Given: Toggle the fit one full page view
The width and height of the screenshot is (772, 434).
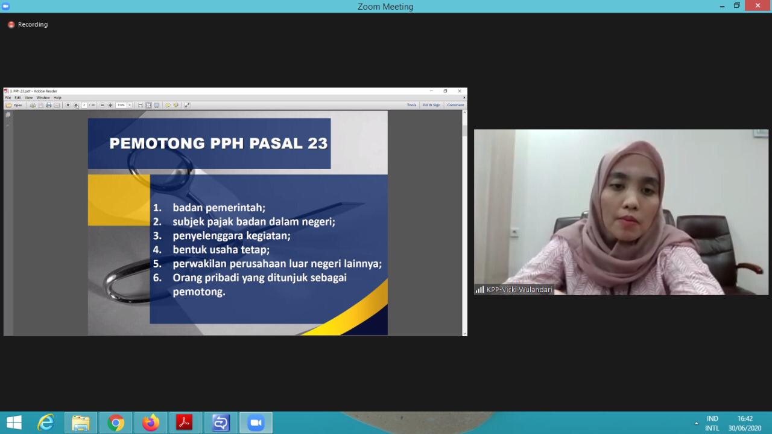Looking at the screenshot, I should [x=148, y=105].
